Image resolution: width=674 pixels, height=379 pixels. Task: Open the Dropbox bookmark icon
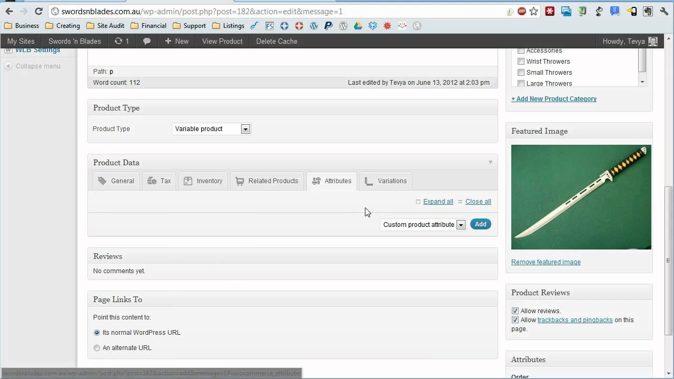click(x=373, y=25)
